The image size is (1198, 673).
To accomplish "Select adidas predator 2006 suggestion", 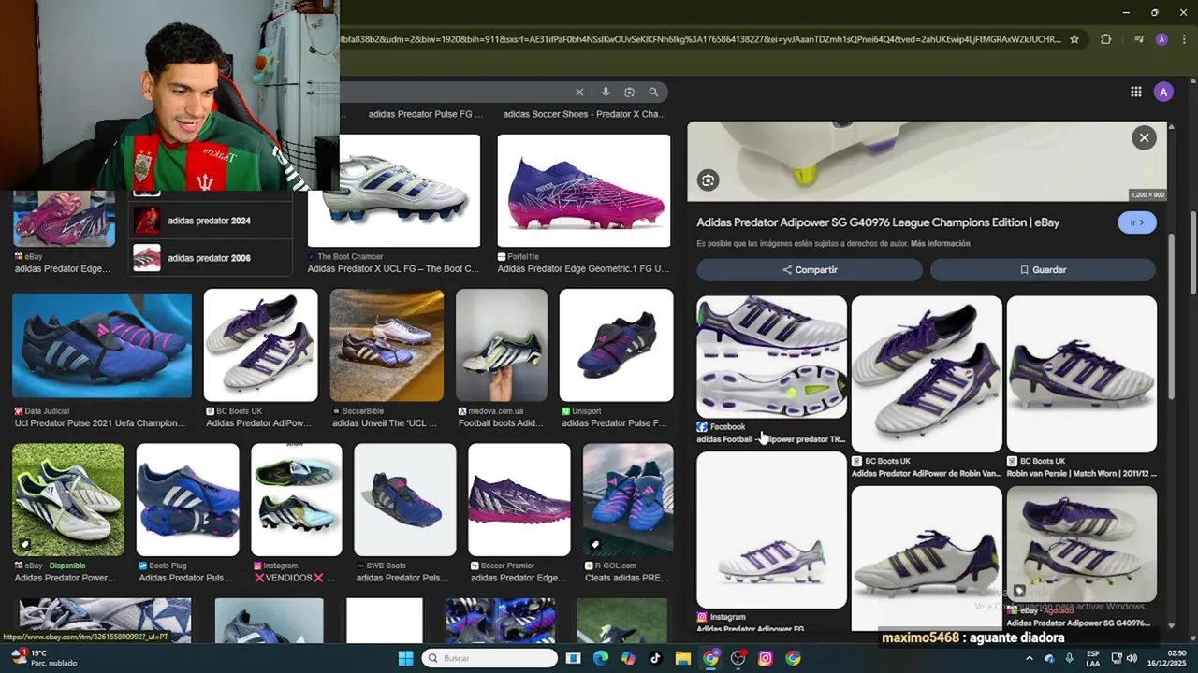I will point(210,258).
